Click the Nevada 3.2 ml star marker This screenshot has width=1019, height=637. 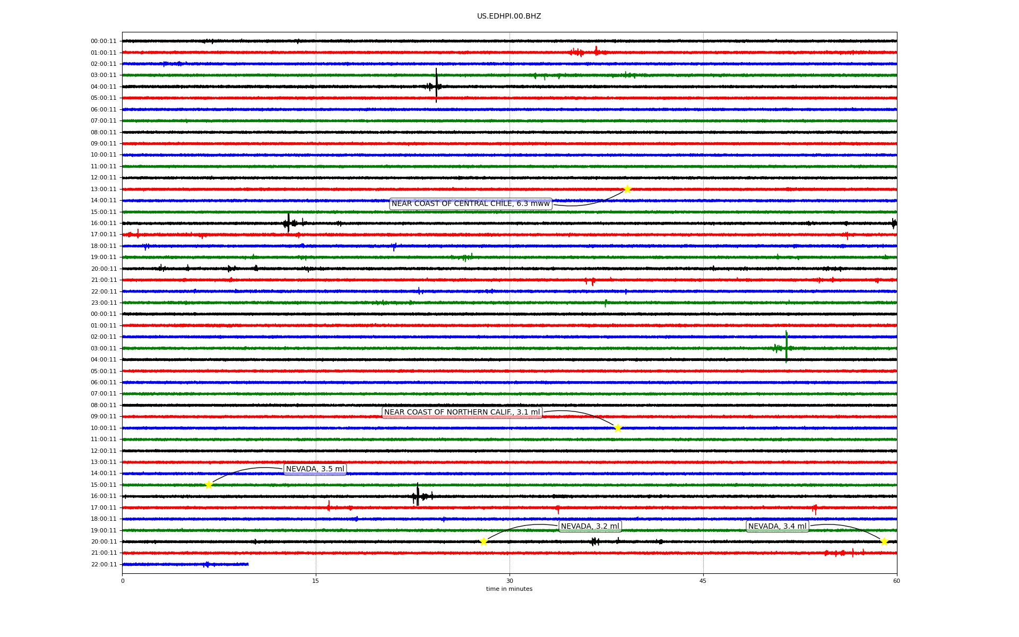tap(483, 541)
